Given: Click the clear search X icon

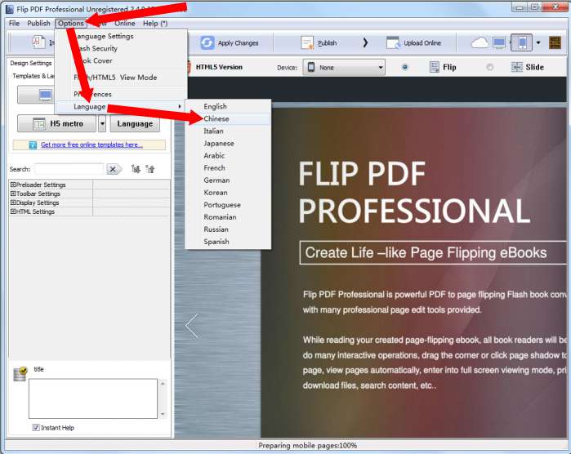Looking at the screenshot, I should click(x=114, y=169).
